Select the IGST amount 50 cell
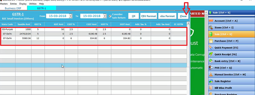The image size is (255, 95). [x=54, y=29]
